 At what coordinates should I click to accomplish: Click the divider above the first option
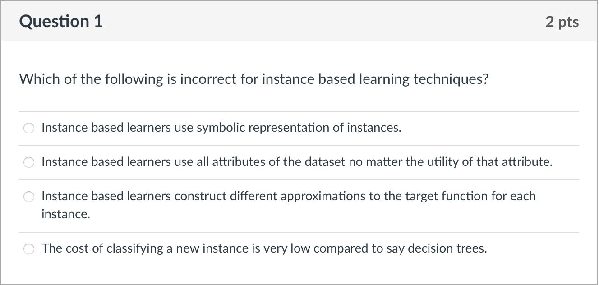click(x=299, y=110)
